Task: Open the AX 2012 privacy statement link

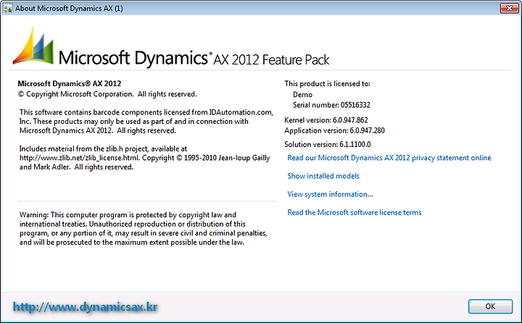Action: [x=389, y=158]
